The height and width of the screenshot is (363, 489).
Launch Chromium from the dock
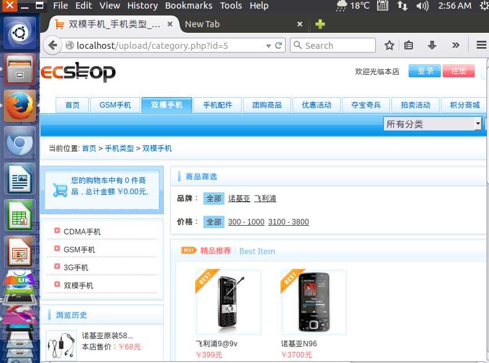pos(20,142)
